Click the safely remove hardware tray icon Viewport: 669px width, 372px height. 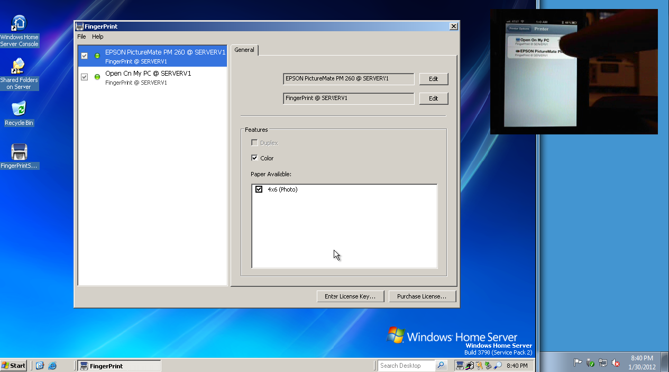[x=488, y=366]
